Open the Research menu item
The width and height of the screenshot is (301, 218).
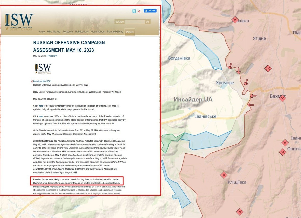(67, 32)
